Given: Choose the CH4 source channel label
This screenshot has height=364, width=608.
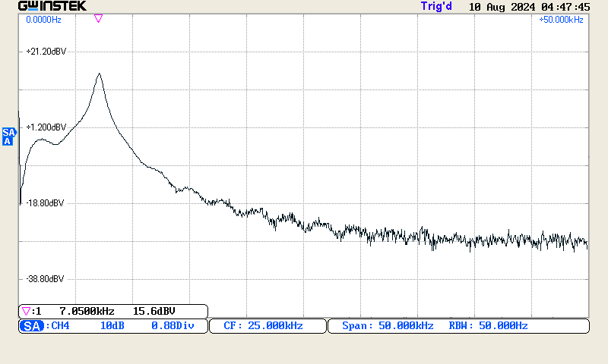Looking at the screenshot, I should 60,326.
